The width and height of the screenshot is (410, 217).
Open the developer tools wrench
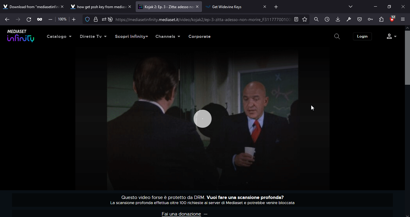coord(349,19)
